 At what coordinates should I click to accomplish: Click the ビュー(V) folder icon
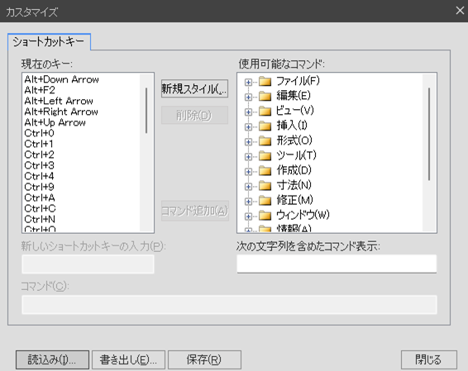point(265,111)
